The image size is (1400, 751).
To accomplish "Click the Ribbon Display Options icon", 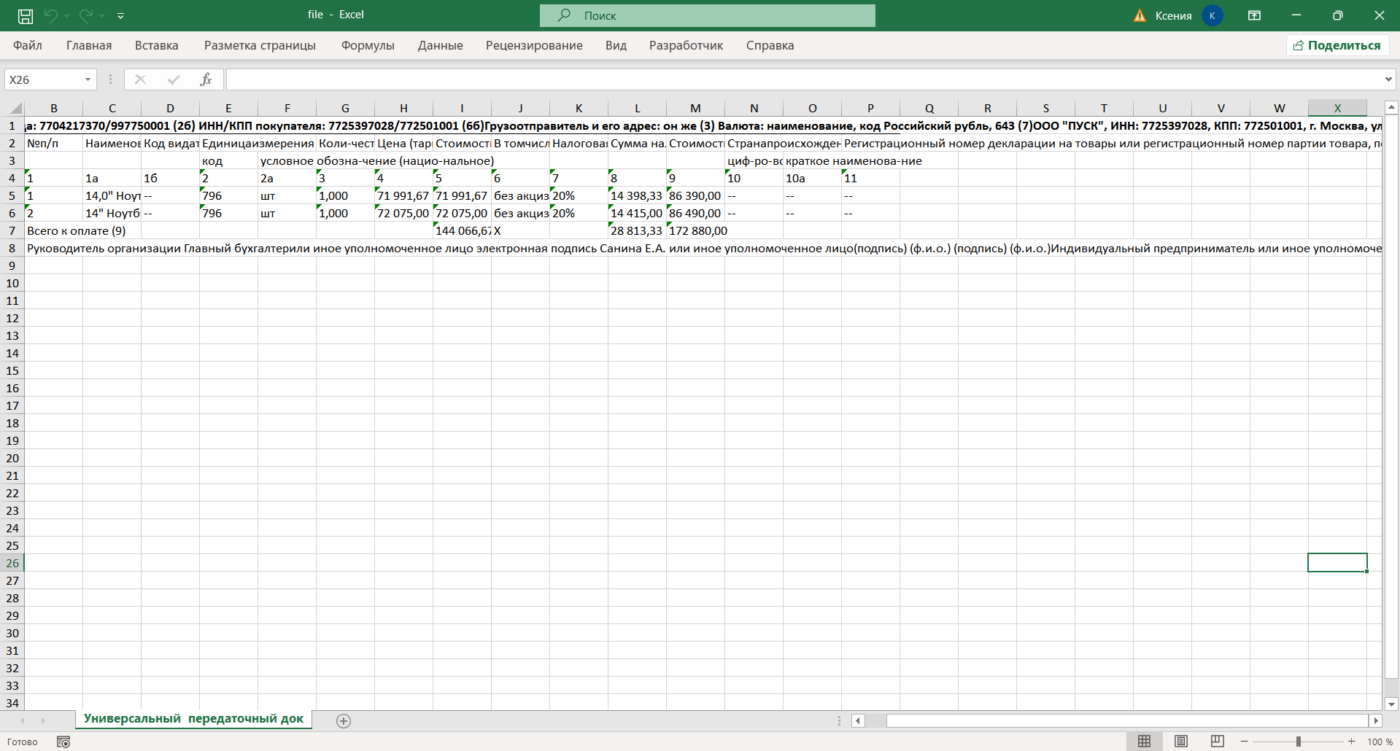I will pyautogui.click(x=1255, y=15).
